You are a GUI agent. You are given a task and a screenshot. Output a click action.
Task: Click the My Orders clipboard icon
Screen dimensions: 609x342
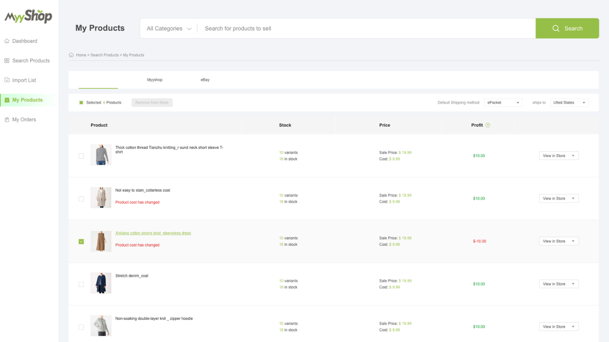[7, 120]
